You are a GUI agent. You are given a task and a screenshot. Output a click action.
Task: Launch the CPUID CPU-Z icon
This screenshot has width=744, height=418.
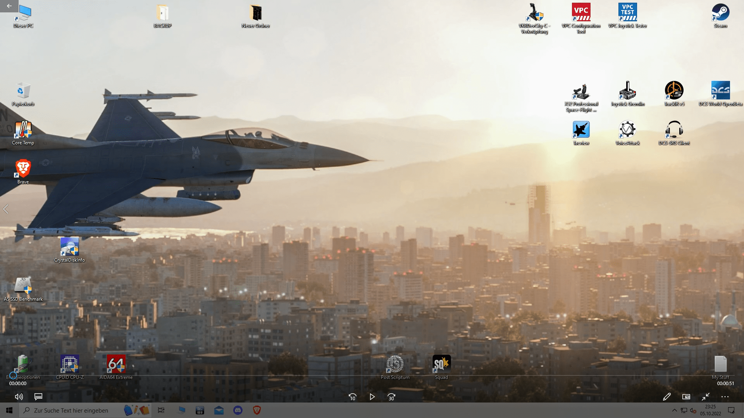(x=69, y=368)
